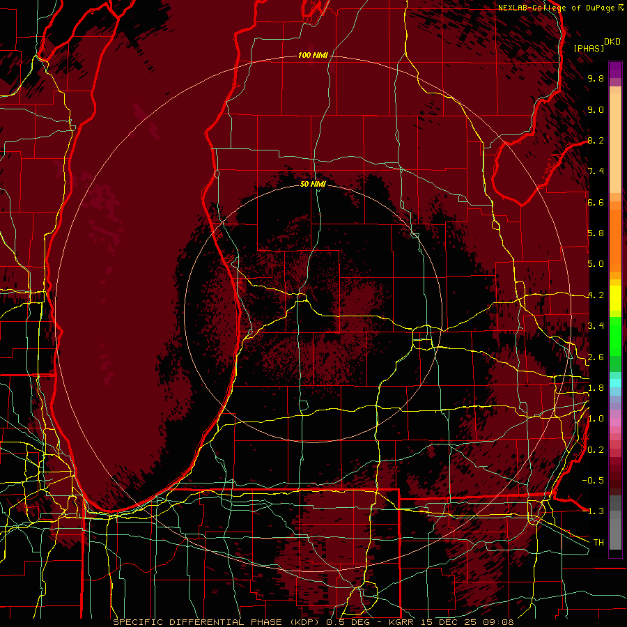Click the SPECIFIC DIFFERENTIAL PHASE (KDP) caption
This screenshot has width=627, height=627.
point(218,622)
